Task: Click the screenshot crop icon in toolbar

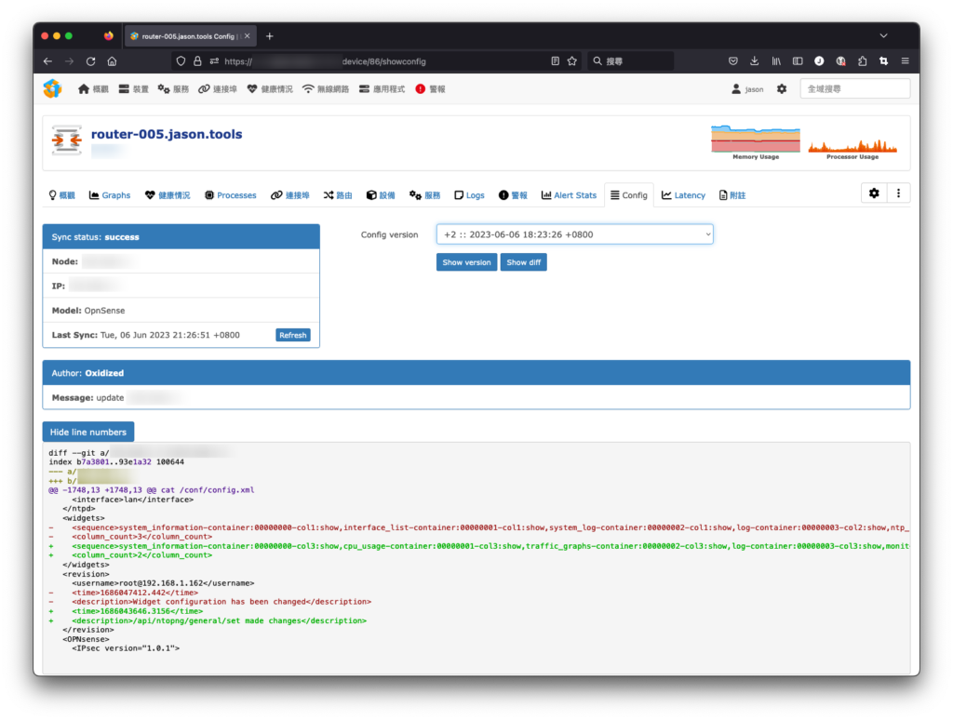Action: click(x=884, y=60)
